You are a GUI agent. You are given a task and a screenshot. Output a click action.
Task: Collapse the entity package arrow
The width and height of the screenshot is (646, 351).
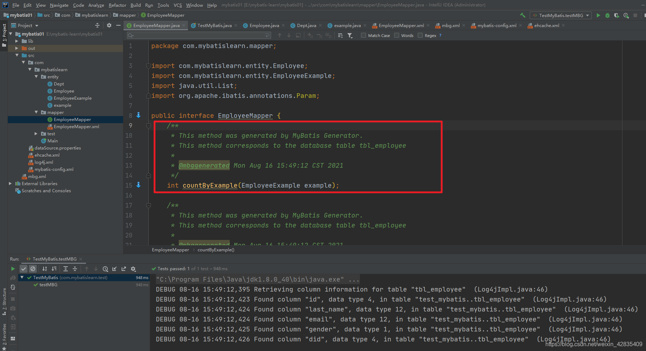(36, 77)
